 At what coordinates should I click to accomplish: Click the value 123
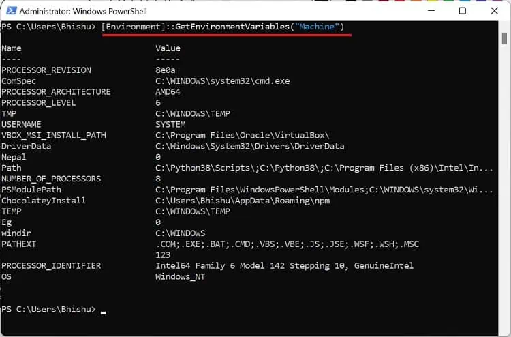tap(163, 254)
